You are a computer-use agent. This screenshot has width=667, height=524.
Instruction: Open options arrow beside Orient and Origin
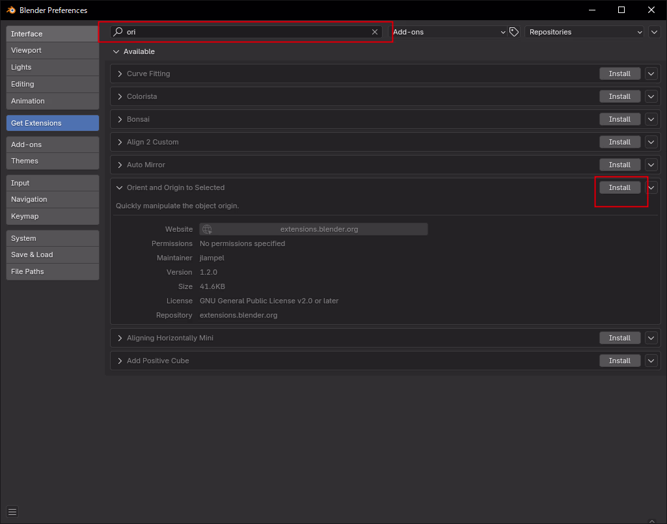point(651,187)
